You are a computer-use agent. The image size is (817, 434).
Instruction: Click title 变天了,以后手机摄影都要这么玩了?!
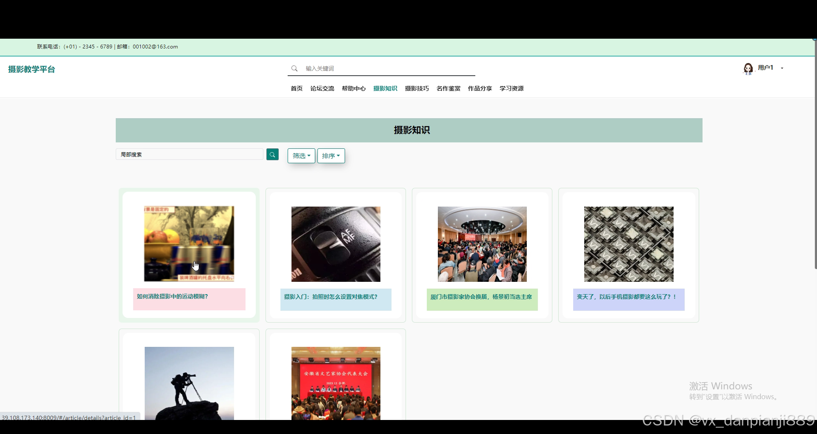coord(626,297)
